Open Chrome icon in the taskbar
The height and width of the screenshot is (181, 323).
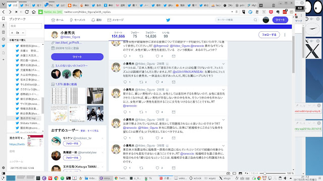[56, 178]
